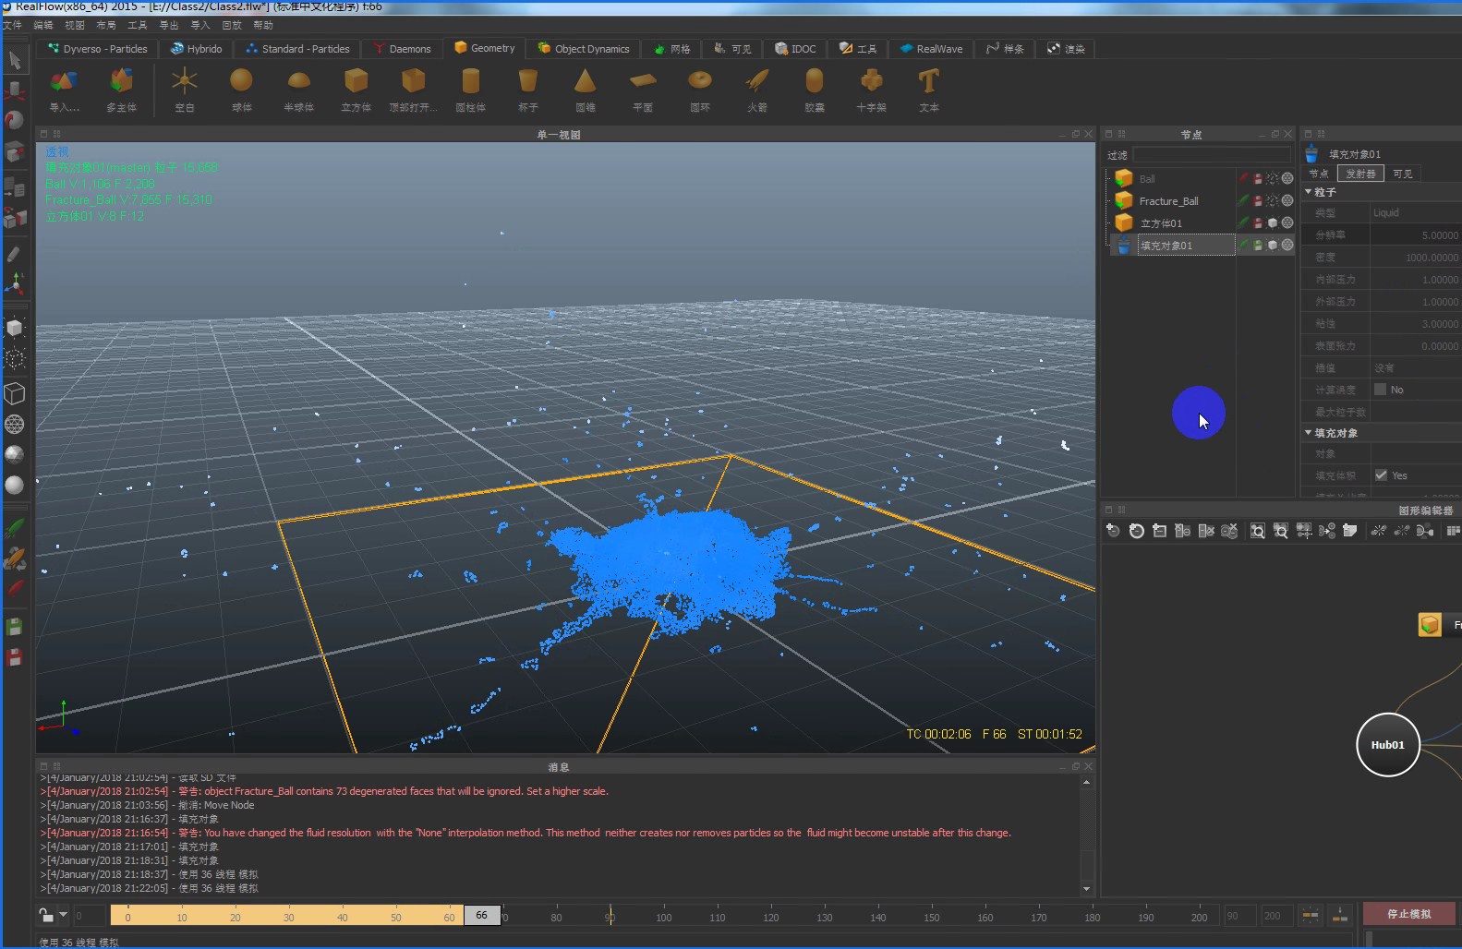Click the message log scrollbar down arrow
This screenshot has height=949, width=1462.
coord(1086,889)
